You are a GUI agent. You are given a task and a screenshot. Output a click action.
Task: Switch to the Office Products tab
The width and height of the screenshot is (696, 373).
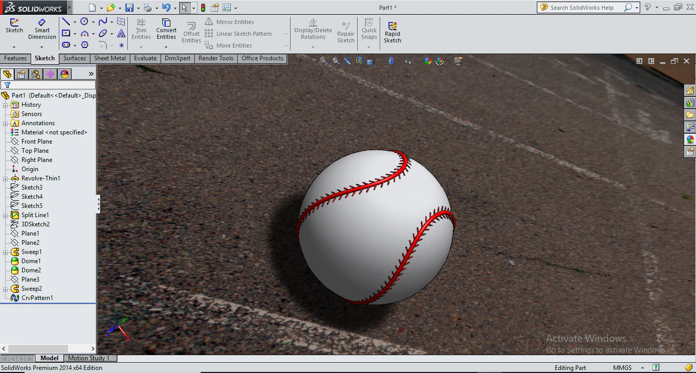[x=263, y=58]
